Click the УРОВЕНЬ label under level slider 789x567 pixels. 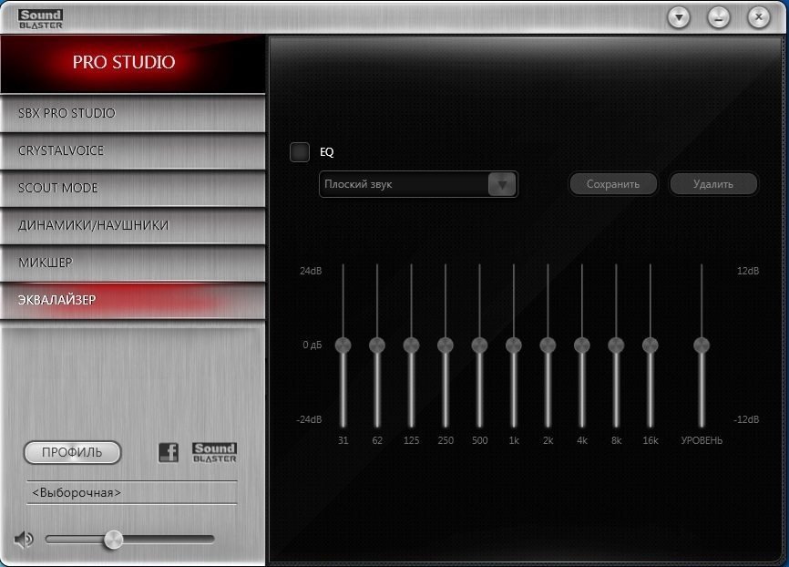click(x=702, y=440)
